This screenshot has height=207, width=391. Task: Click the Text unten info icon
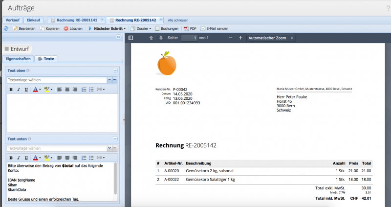(x=29, y=139)
